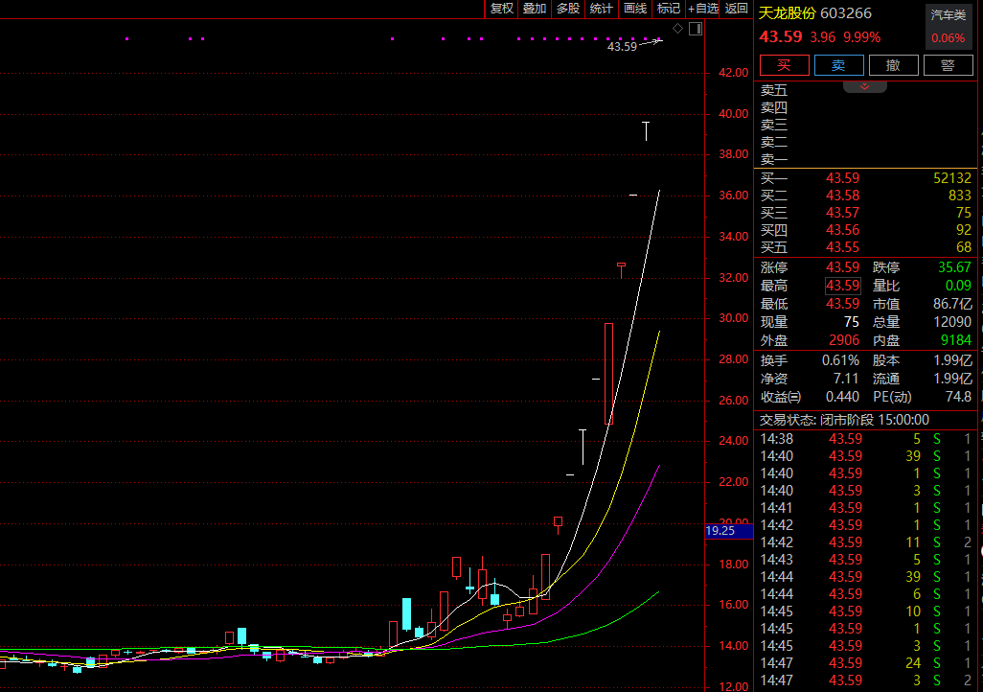
Task: Click the boxed 最高 value 43.59
Action: pyautogui.click(x=842, y=286)
